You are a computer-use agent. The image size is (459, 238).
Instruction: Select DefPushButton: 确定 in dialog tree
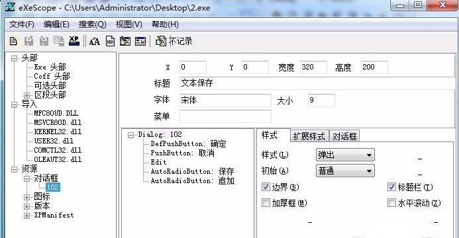pyautogui.click(x=188, y=143)
